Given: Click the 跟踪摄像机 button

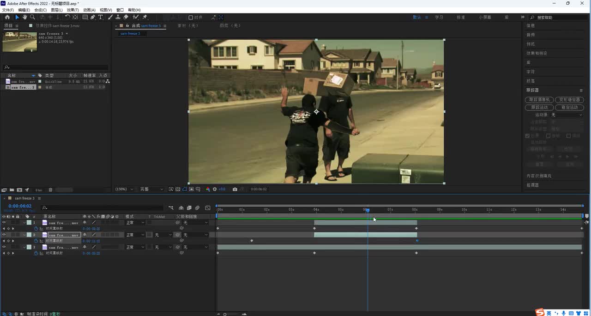Looking at the screenshot, I should click(x=539, y=100).
